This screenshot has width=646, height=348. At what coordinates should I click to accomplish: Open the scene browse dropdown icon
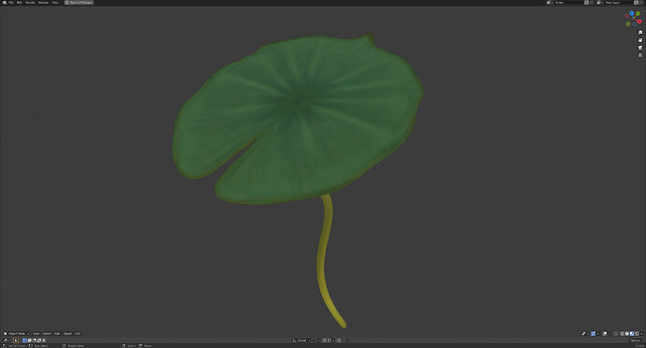(x=550, y=3)
